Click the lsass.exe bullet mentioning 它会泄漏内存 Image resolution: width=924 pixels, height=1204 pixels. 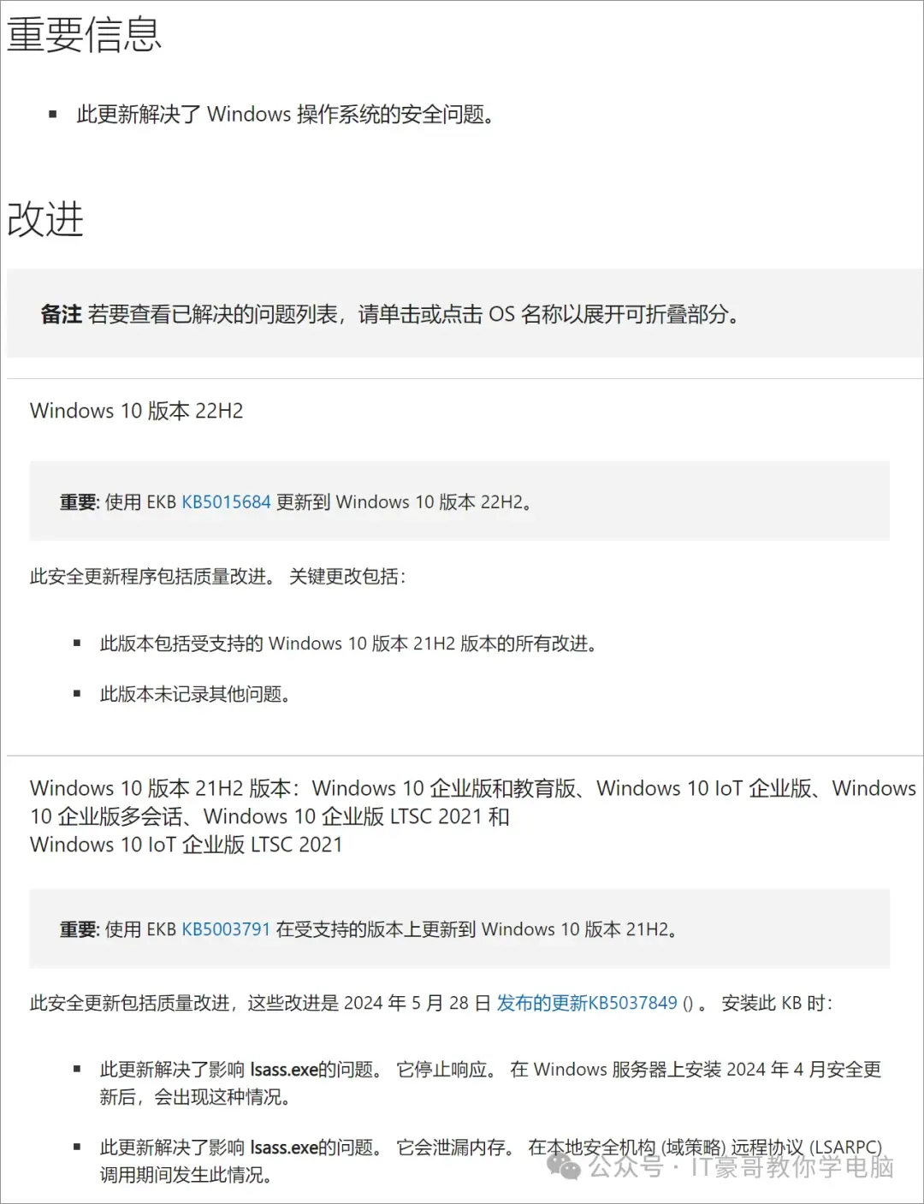[x=490, y=1160]
